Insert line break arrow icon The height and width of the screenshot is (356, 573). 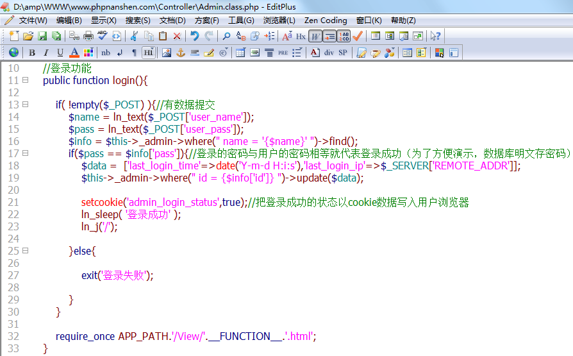pyautogui.click(x=120, y=53)
